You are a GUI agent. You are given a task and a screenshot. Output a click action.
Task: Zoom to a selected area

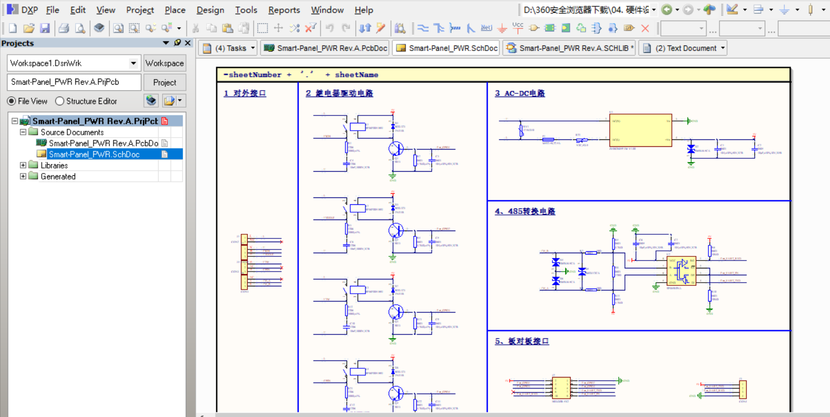point(134,29)
